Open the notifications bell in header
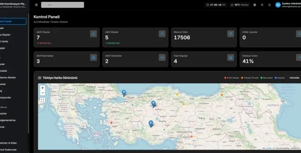Screen dimensions: 301x153 tap(269, 5)
